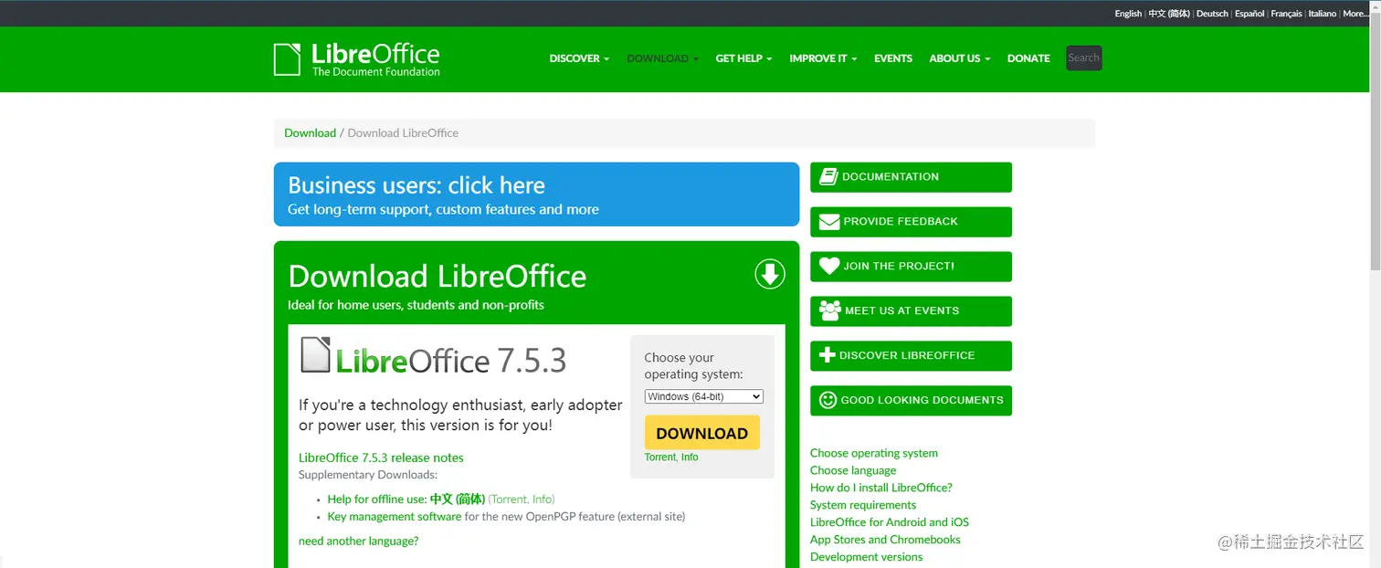The height and width of the screenshot is (568, 1381).
Task: Click the Choose your operating system: label
Action: pos(694,366)
